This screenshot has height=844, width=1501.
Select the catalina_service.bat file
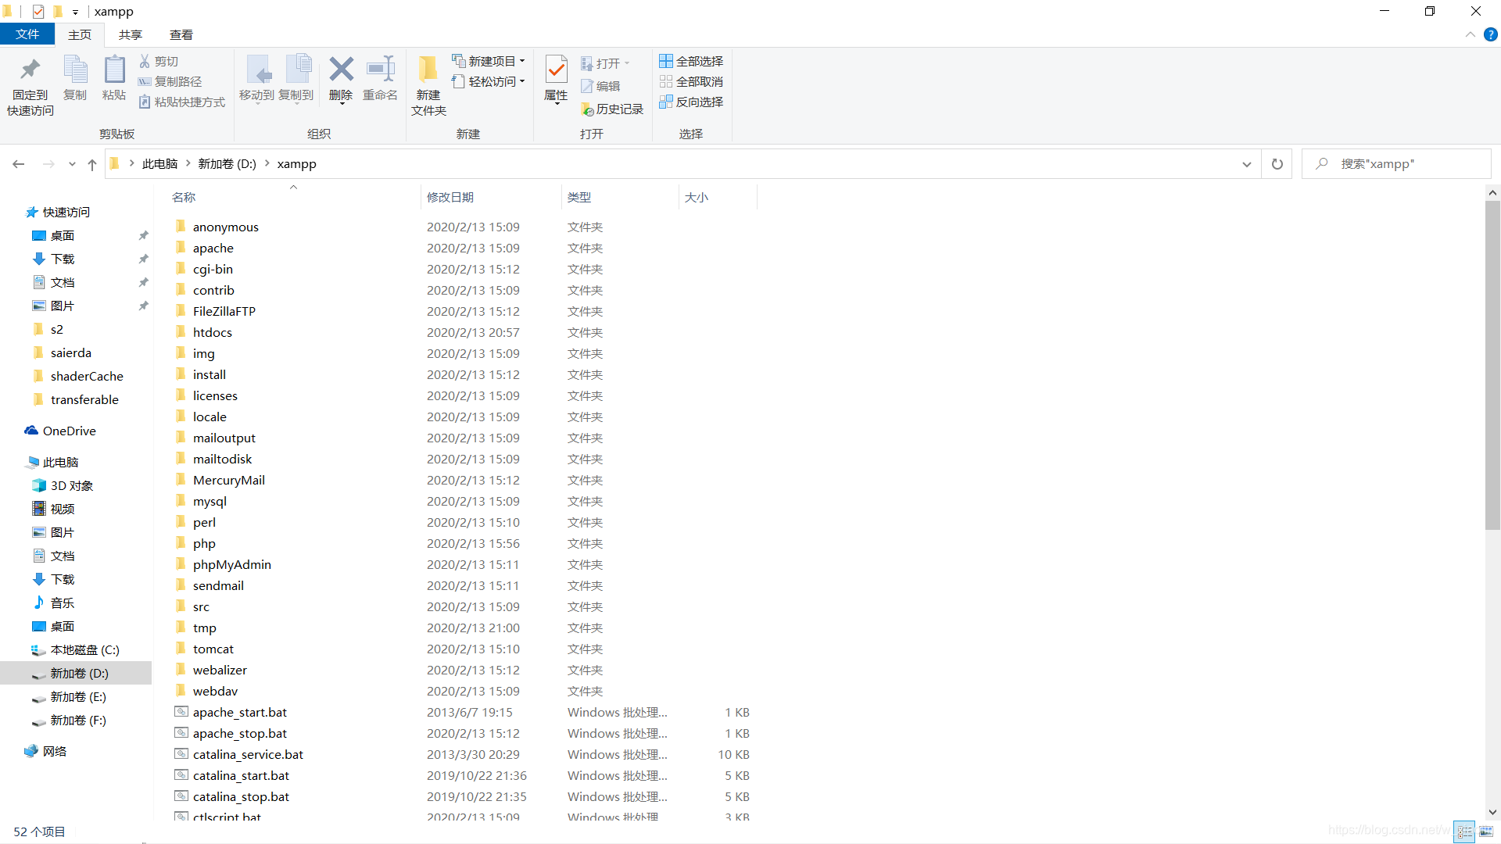(x=248, y=754)
